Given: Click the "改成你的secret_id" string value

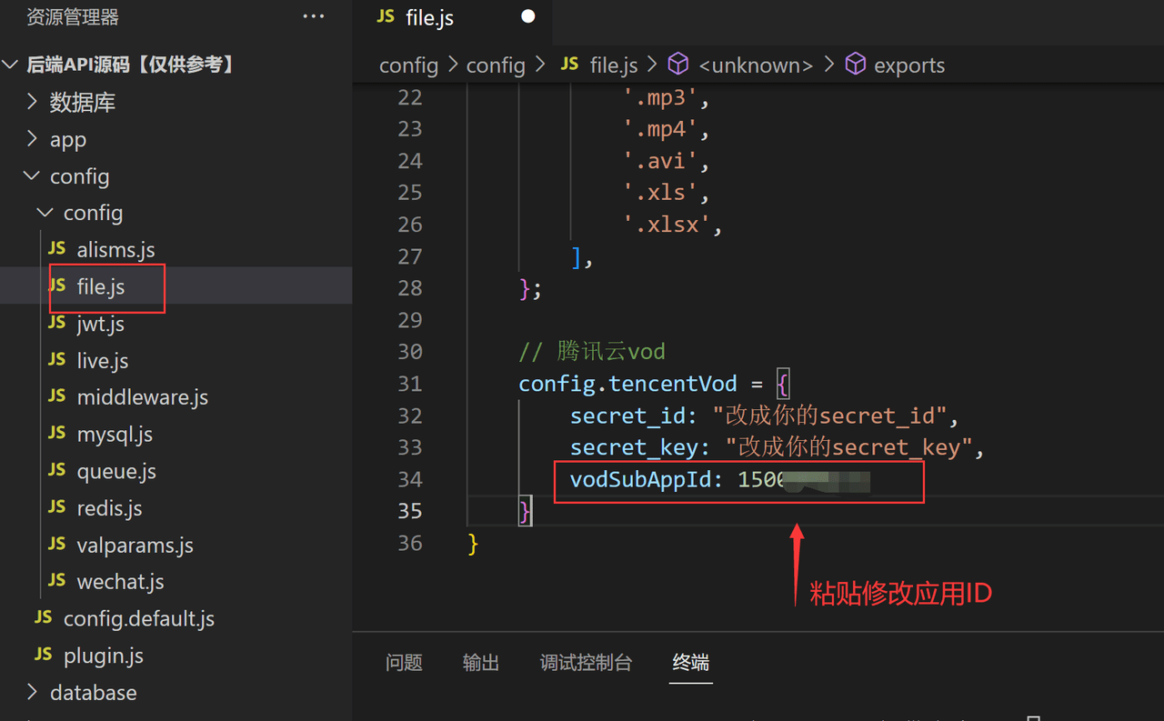Looking at the screenshot, I should tap(829, 416).
